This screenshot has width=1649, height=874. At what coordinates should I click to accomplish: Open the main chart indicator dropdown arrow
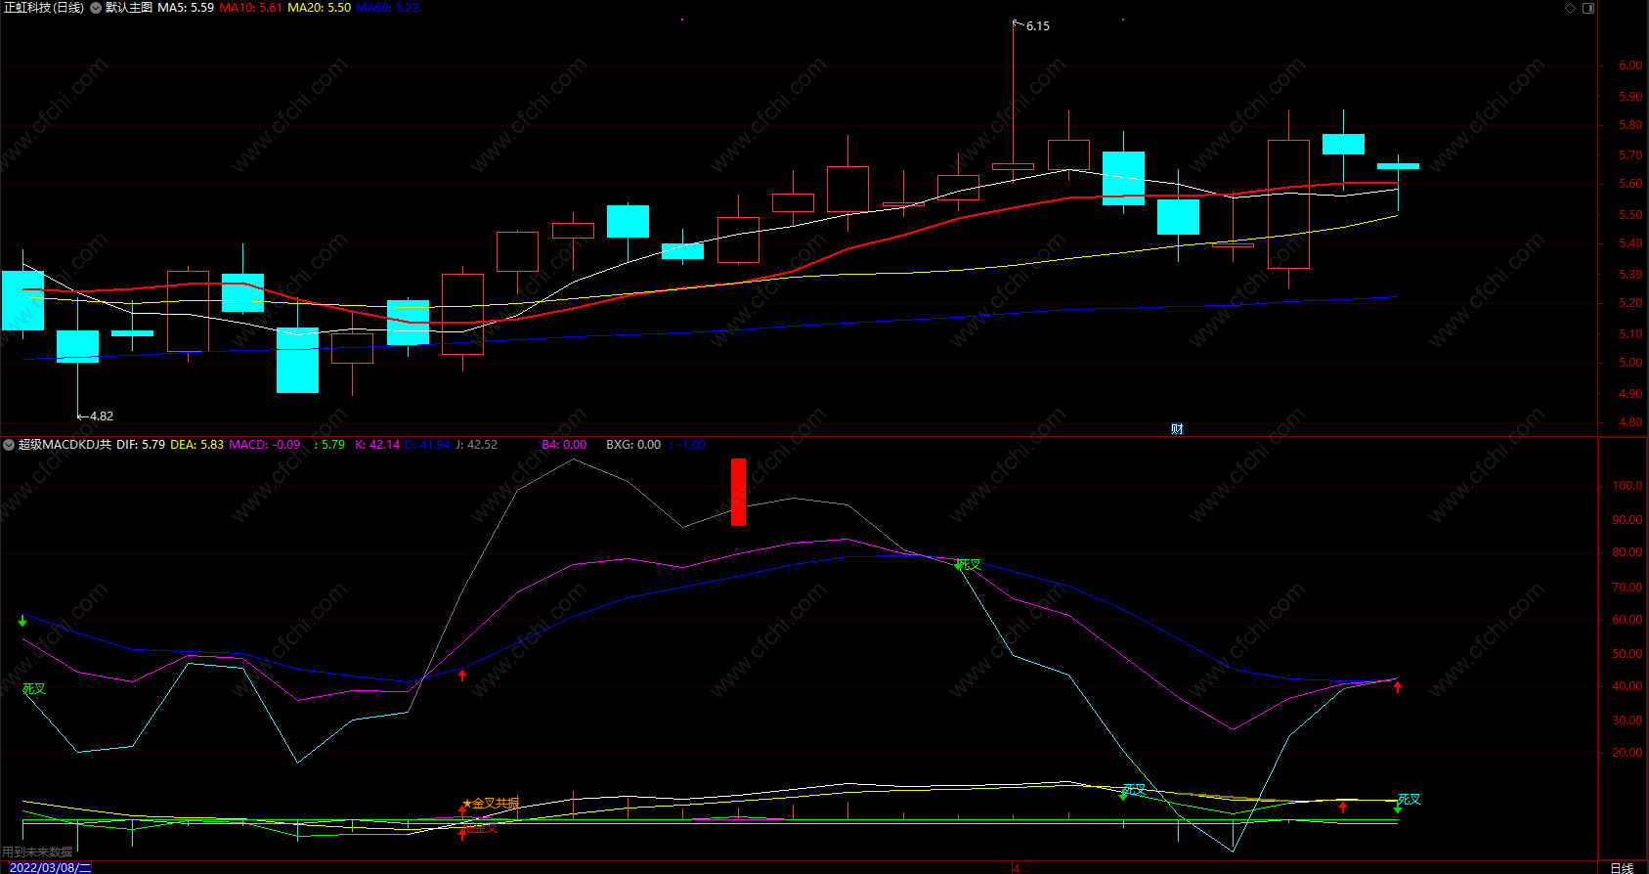96,8
